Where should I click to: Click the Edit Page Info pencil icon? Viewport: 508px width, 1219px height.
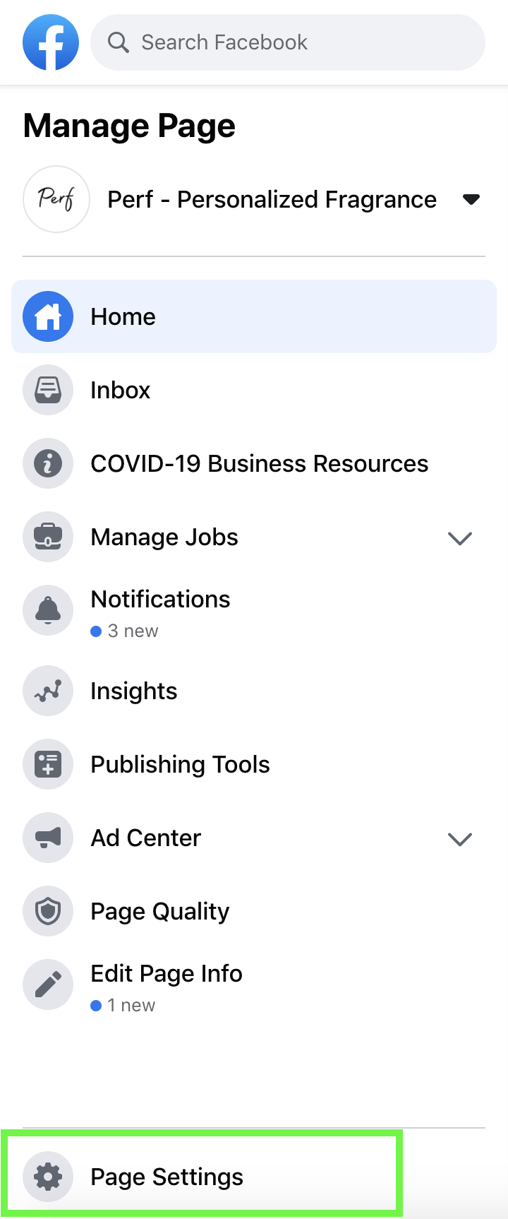[x=48, y=985]
